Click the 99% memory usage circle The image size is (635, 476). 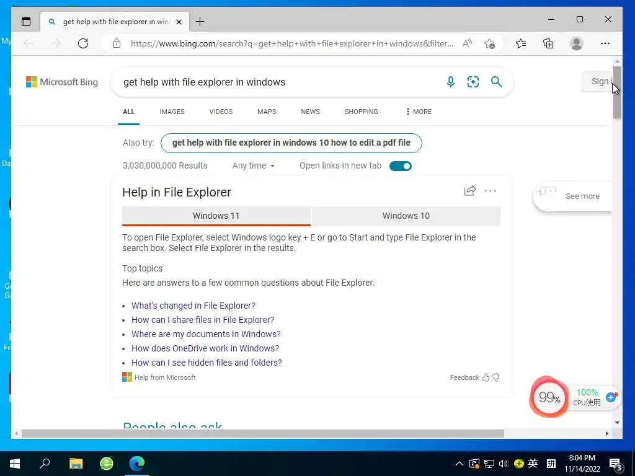click(549, 397)
